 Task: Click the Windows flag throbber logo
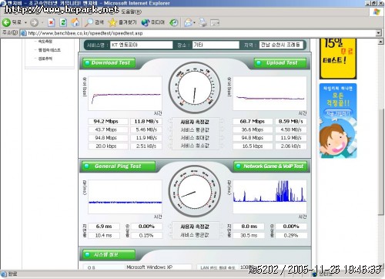[376, 12]
